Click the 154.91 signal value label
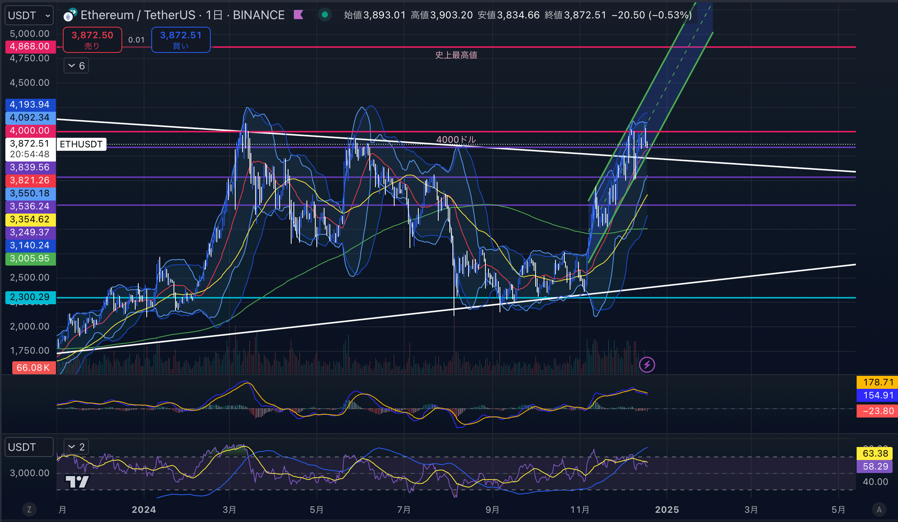The height and width of the screenshot is (522, 898). coord(877,395)
